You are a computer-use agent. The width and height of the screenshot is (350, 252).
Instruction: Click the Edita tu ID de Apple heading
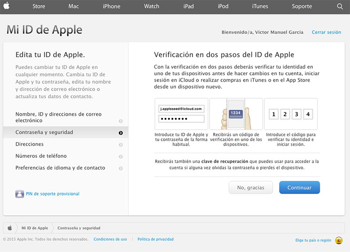coord(50,55)
